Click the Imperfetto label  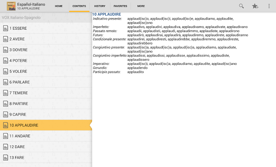(x=101, y=27)
